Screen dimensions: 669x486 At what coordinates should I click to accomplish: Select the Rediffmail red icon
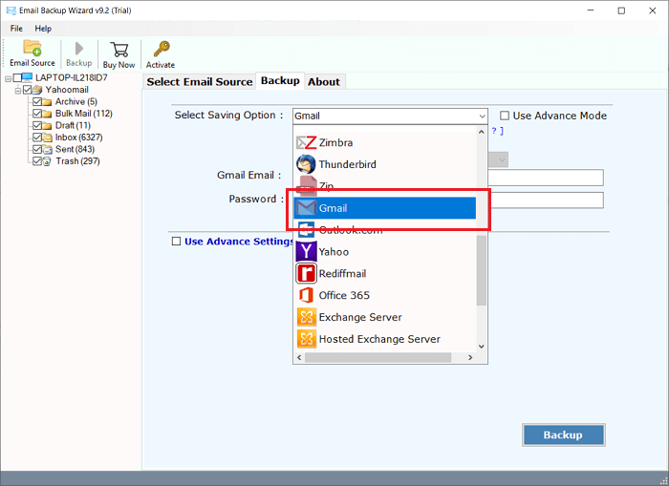click(x=306, y=273)
